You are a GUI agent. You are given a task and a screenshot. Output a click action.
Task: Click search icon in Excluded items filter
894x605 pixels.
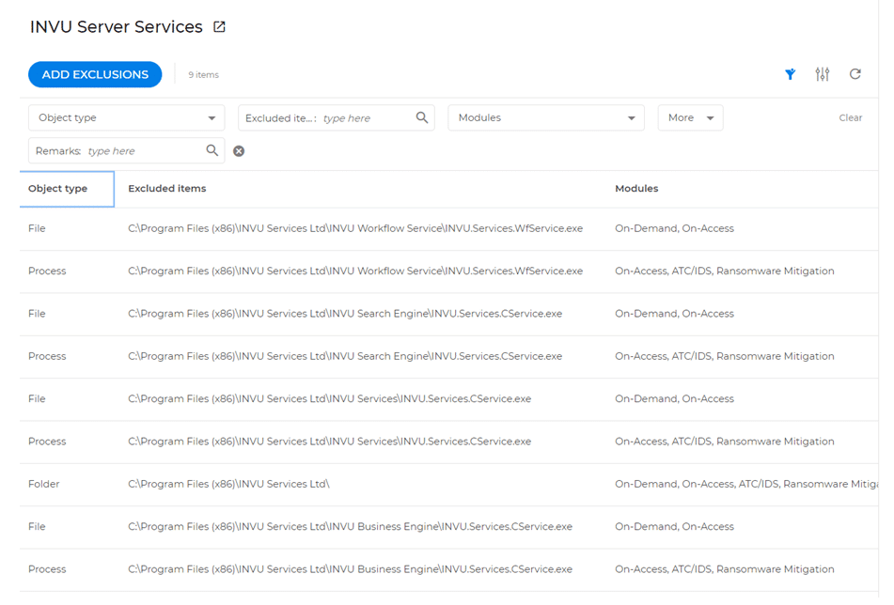(x=422, y=117)
